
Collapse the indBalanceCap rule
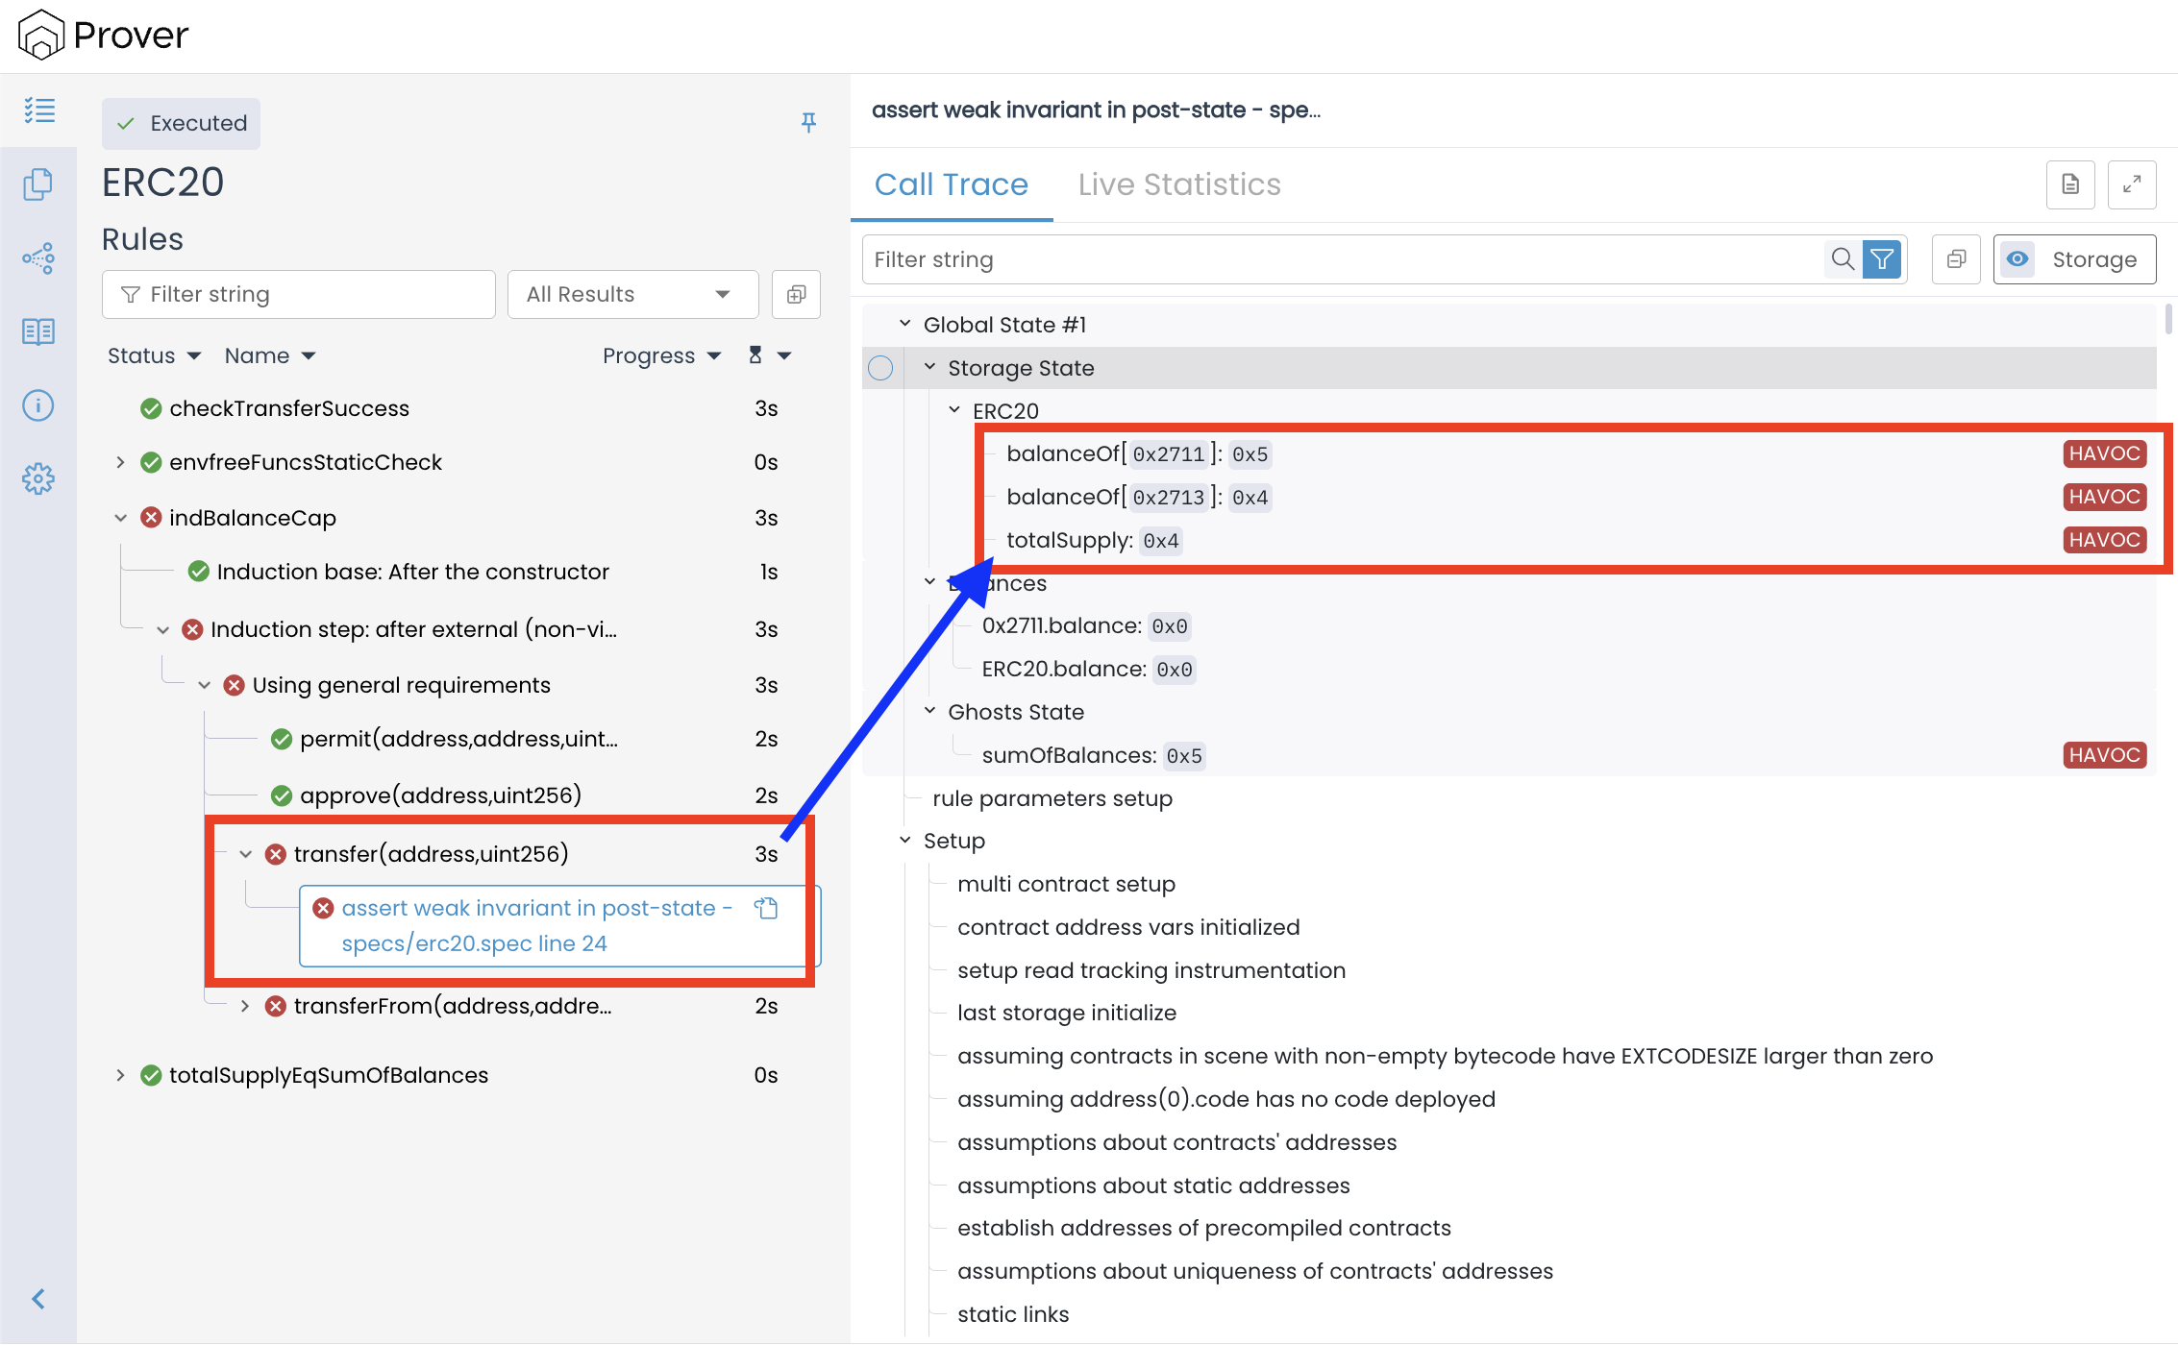point(121,518)
